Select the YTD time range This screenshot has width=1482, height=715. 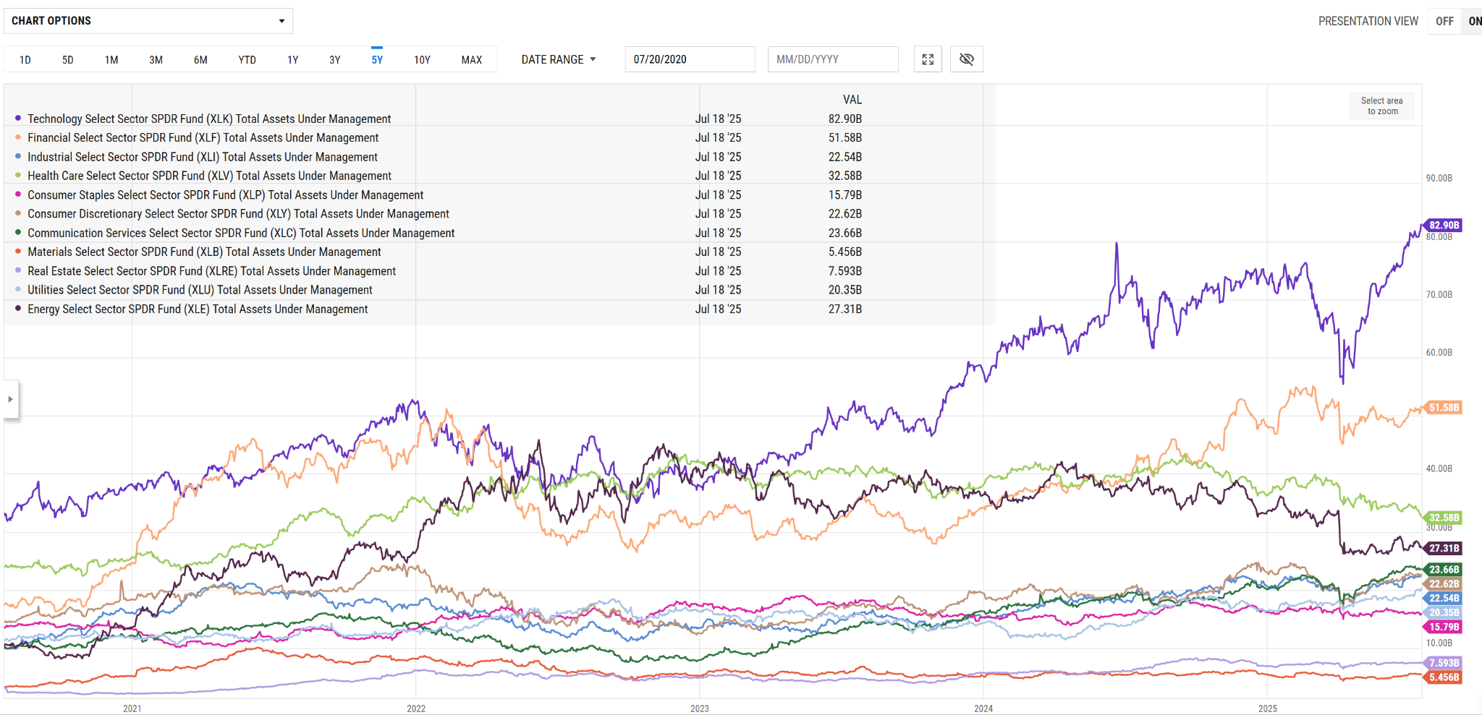[247, 60]
